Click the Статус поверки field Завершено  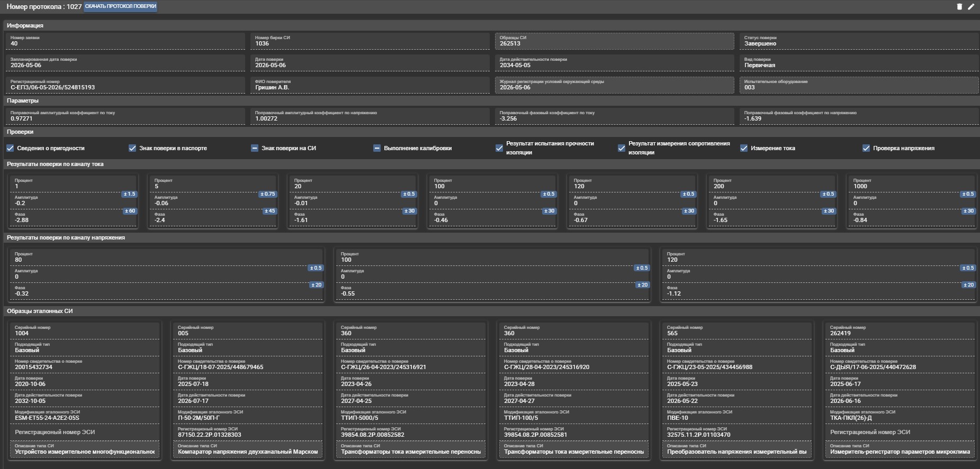[x=859, y=41]
